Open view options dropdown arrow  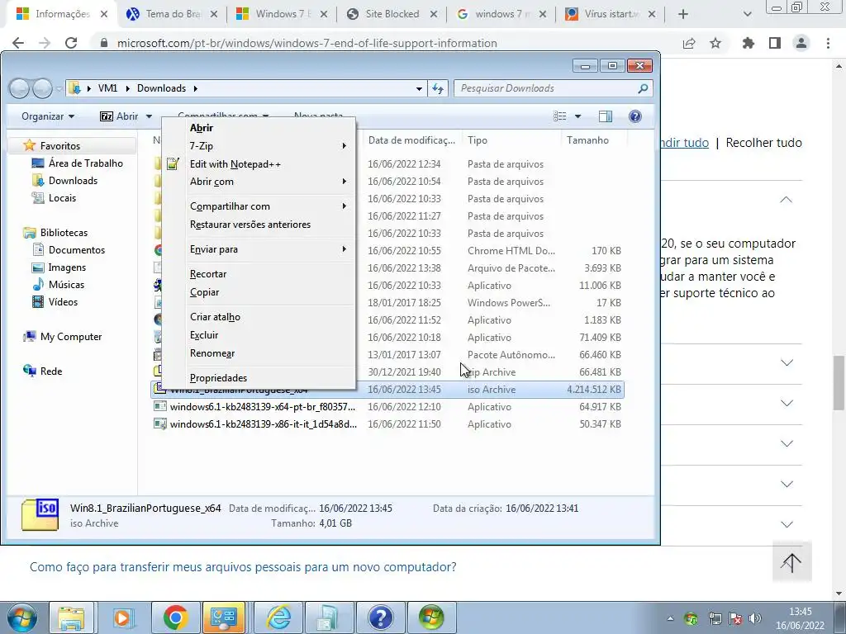577,116
